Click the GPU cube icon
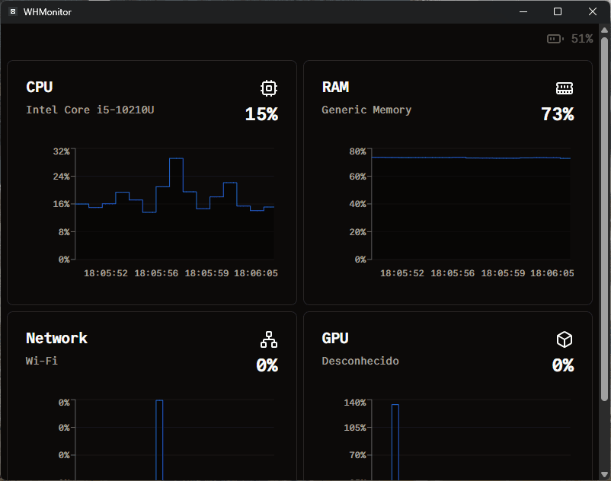 (x=564, y=339)
